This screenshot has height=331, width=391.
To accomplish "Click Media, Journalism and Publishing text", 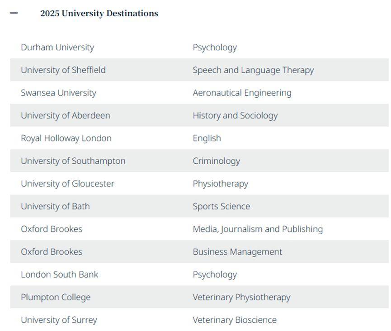I will [258, 229].
